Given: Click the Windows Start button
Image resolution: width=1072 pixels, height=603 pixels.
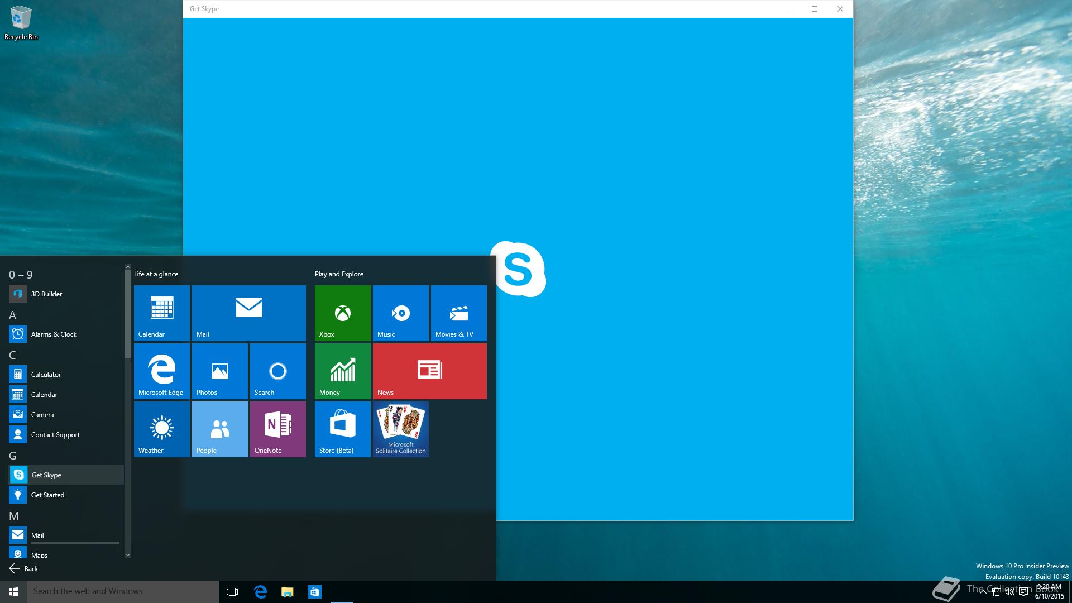Looking at the screenshot, I should 13,591.
